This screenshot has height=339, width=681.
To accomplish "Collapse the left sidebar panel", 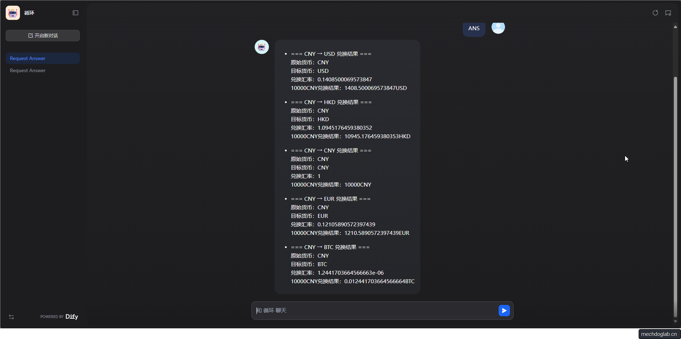I will click(x=76, y=13).
